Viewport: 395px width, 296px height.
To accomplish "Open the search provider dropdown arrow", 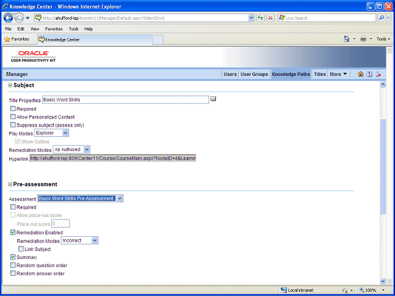I will point(388,18).
